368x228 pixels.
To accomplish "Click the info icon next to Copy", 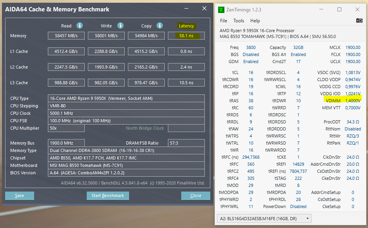I will pos(160,25).
